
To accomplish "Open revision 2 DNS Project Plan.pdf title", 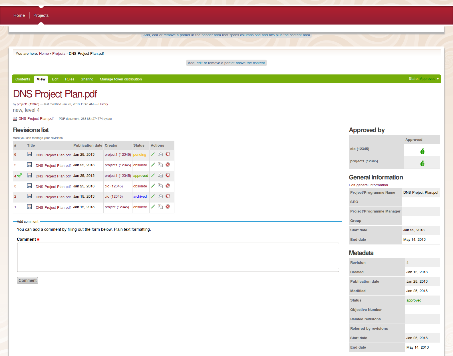I will [x=53, y=197].
